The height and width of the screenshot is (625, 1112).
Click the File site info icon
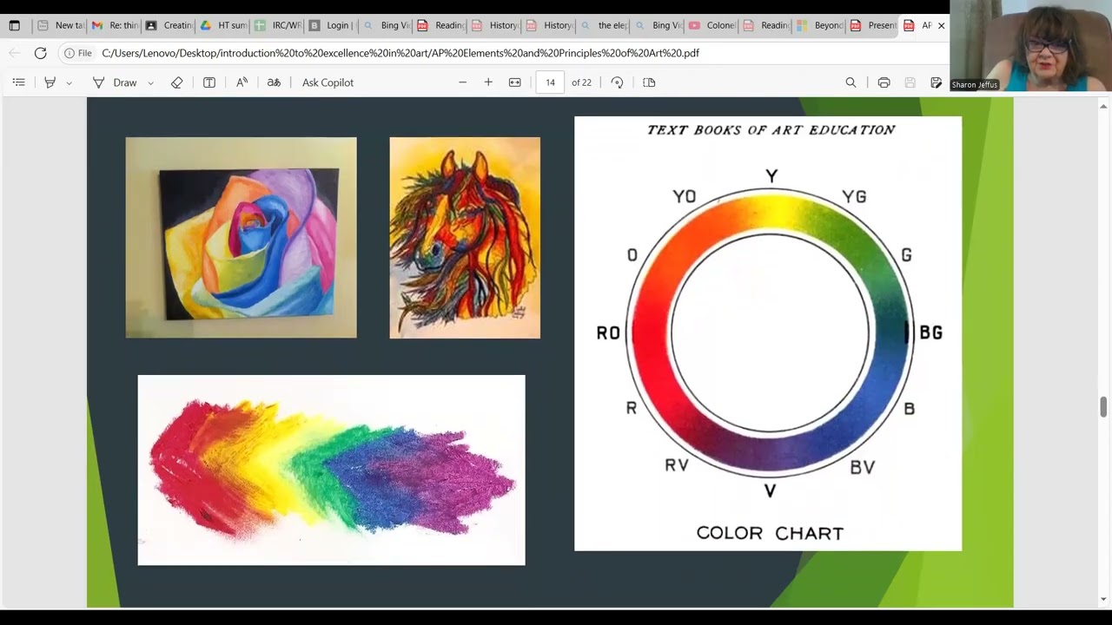[77, 53]
